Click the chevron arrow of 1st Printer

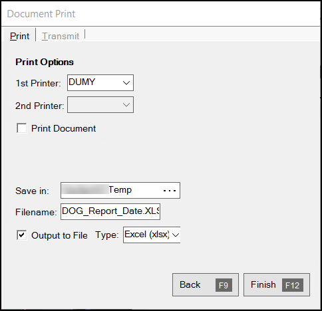[x=126, y=83]
